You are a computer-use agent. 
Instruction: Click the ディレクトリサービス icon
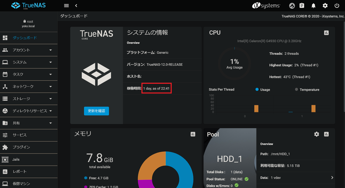(5, 111)
